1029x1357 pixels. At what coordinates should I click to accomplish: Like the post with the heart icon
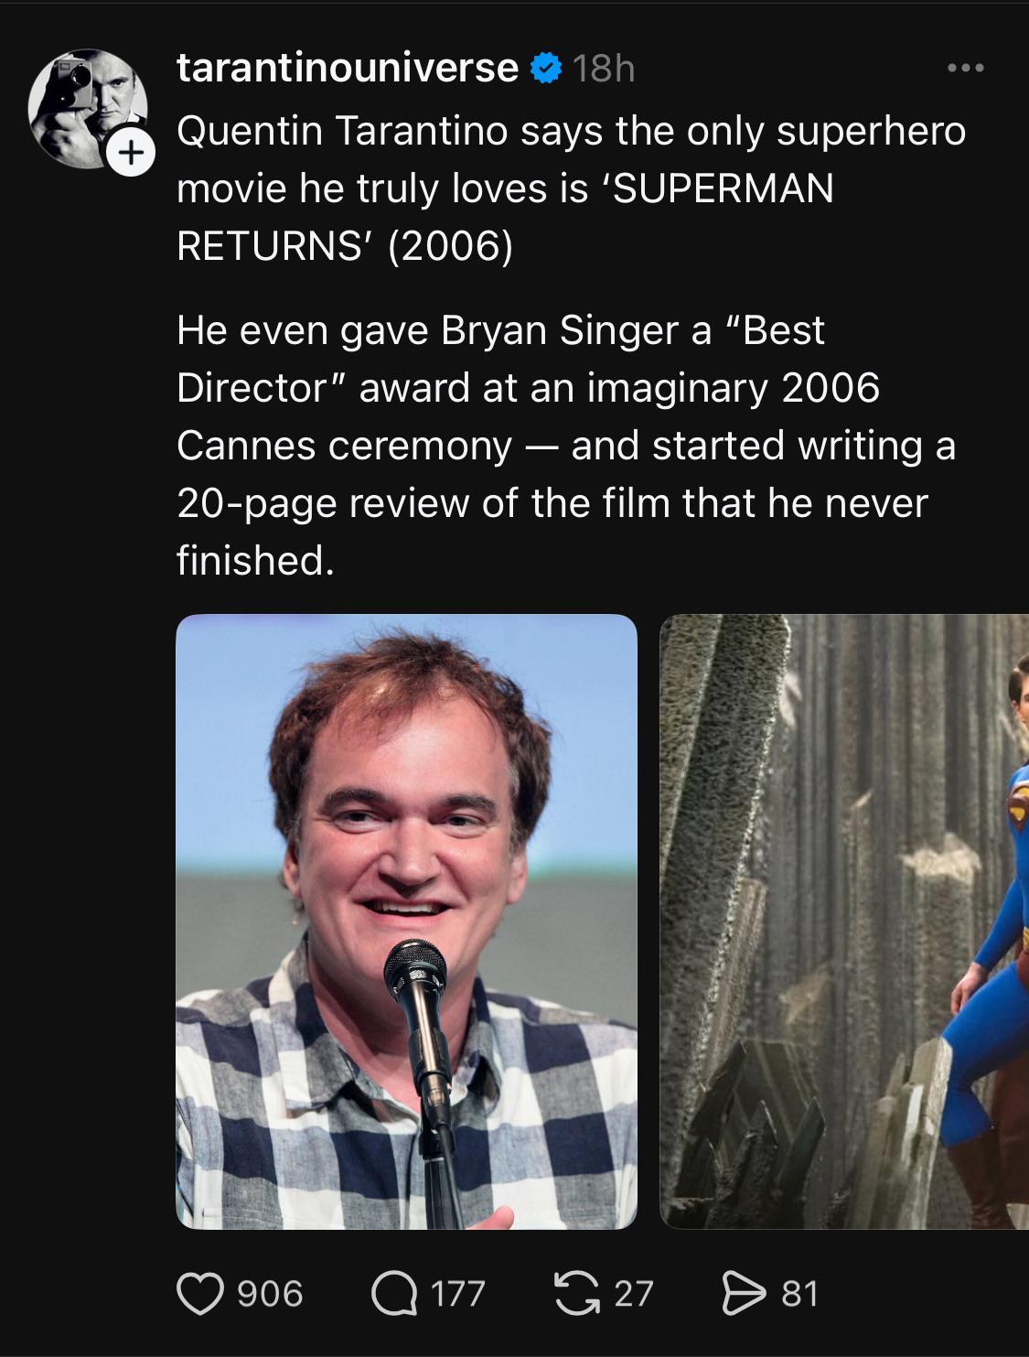point(199,1294)
